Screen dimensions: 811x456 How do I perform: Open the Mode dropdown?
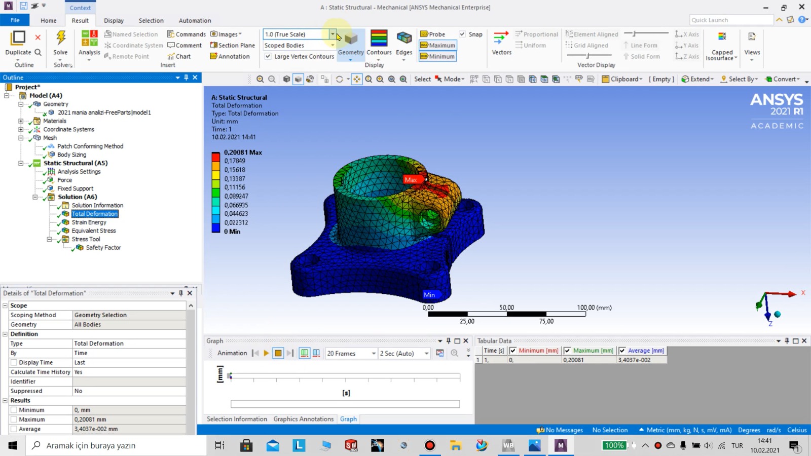pyautogui.click(x=450, y=80)
